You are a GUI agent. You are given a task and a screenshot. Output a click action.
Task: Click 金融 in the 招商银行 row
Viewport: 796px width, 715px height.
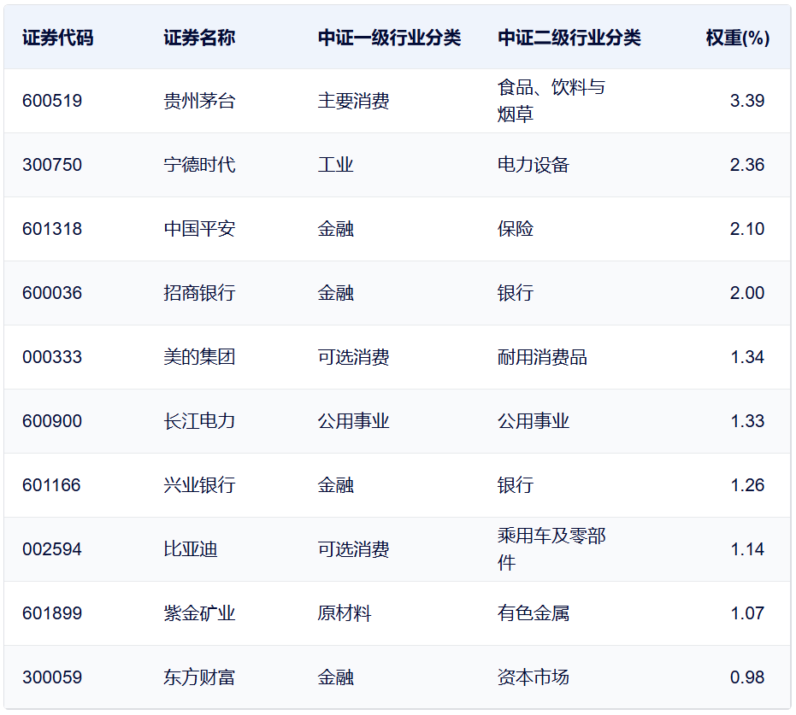335,293
